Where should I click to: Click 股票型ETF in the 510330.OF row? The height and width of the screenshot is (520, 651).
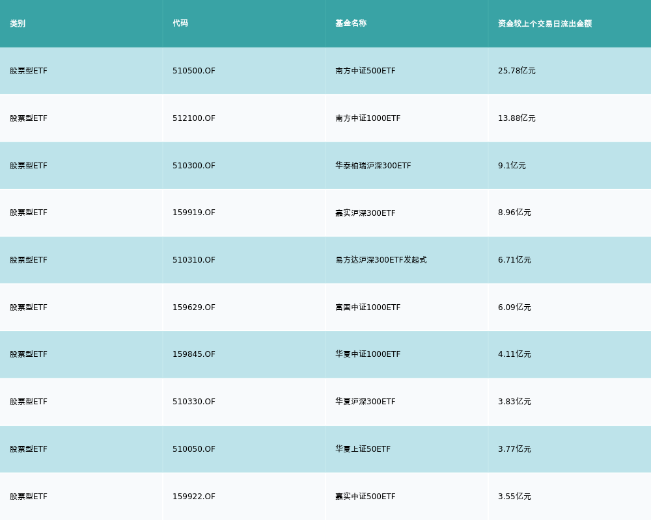click(x=29, y=402)
